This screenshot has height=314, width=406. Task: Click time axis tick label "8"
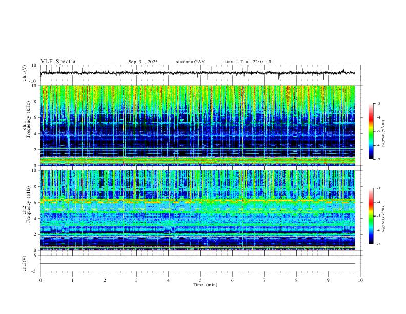point(296,280)
